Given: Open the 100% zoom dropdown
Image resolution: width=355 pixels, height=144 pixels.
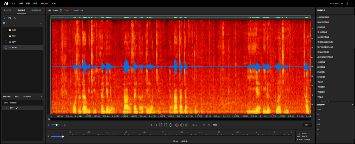Looking at the screenshot, I should click(x=307, y=125).
